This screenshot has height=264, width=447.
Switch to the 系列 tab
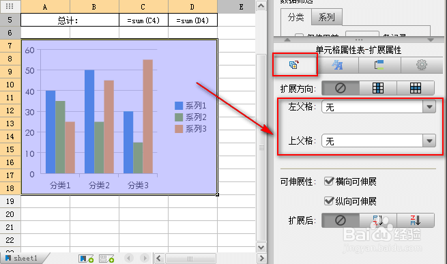[326, 17]
